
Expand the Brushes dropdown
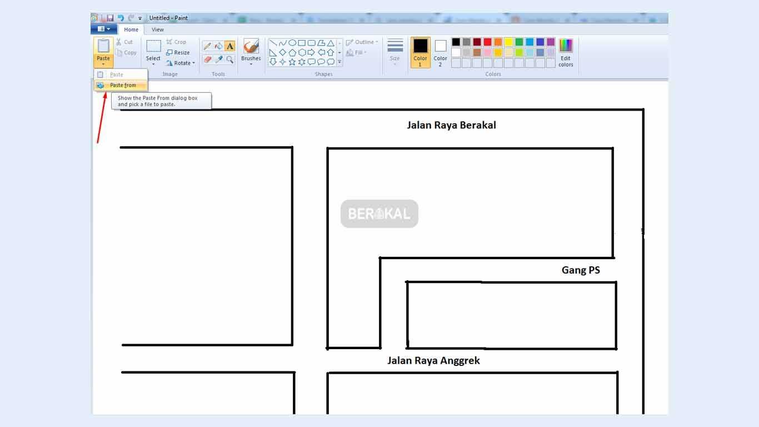point(251,64)
